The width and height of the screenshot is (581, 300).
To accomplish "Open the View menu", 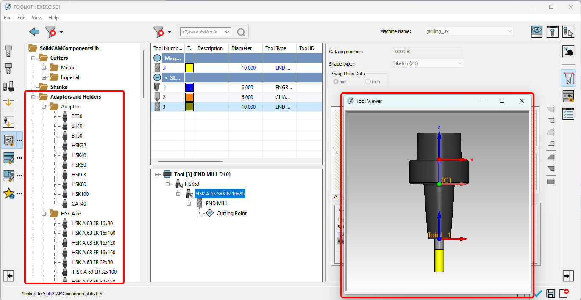I will [37, 18].
